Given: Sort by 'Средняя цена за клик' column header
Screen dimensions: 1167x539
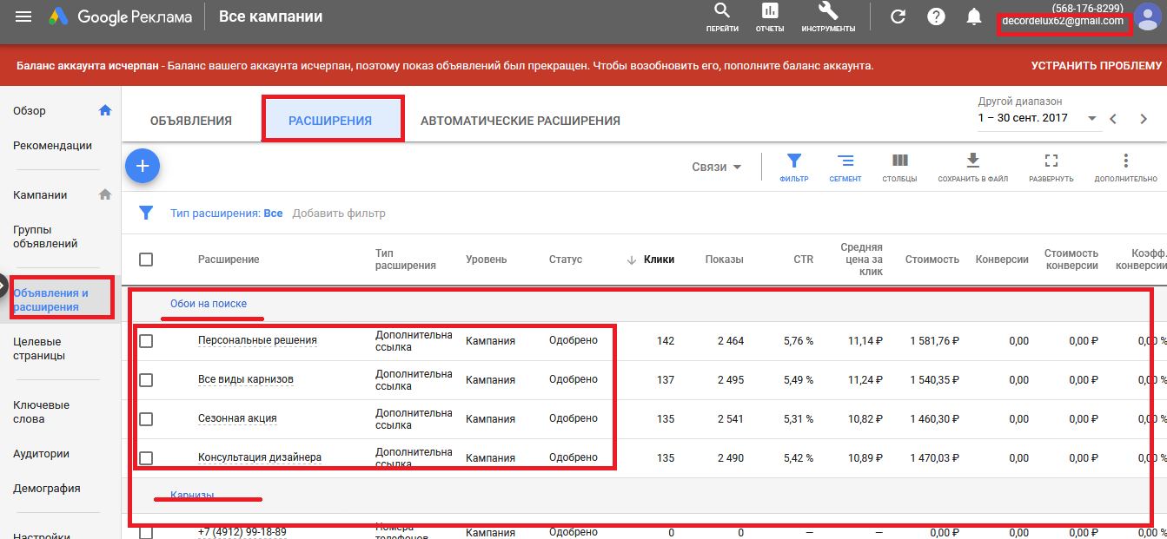Looking at the screenshot, I should [861, 260].
